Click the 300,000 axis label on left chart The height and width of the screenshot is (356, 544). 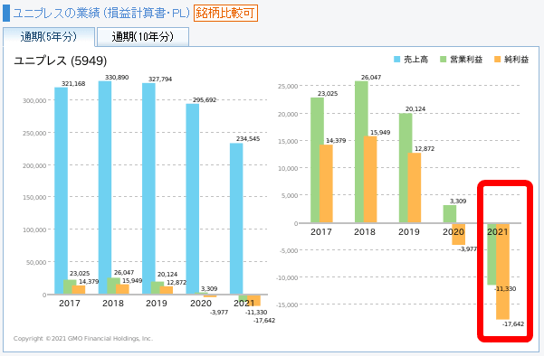(x=34, y=101)
